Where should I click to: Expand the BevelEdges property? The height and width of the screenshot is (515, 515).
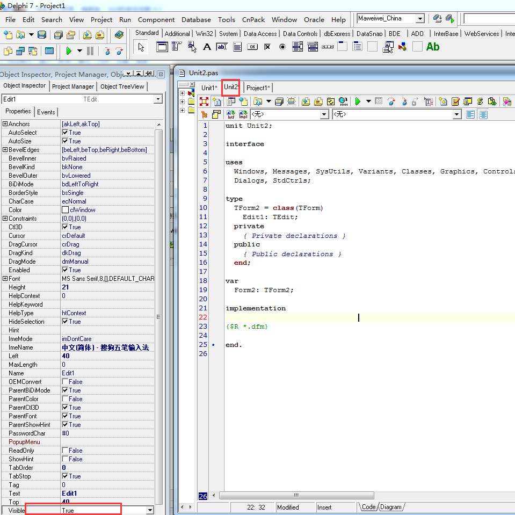5,149
